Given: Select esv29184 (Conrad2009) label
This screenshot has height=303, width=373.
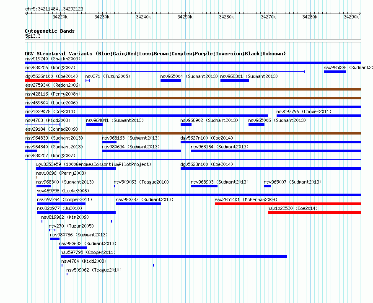Looking at the screenshot, I should [x=52, y=129].
